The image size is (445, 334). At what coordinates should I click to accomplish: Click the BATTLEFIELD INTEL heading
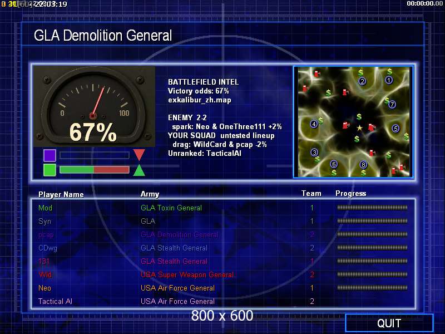tap(203, 82)
